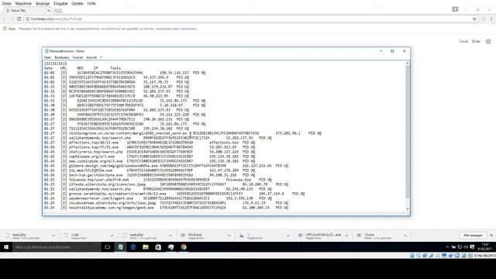This screenshot has width=496, height=279.
Task: Open Notepad's Bearbeiten menu
Action: tap(62, 57)
